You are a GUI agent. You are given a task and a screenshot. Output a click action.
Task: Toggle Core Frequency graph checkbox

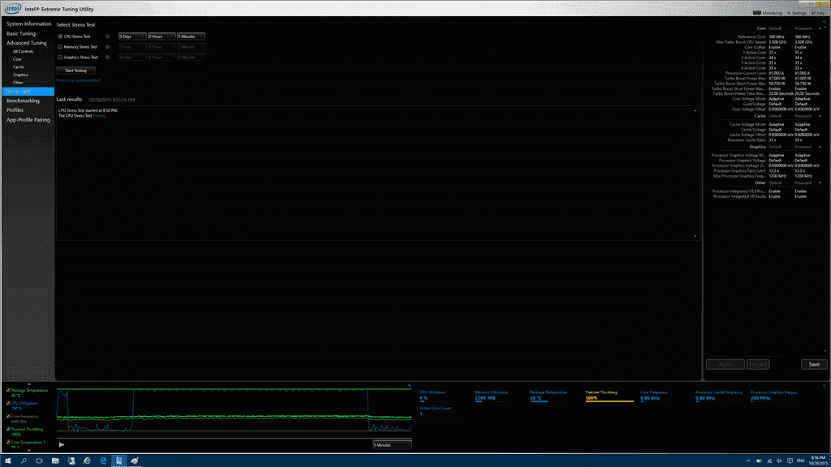click(8, 416)
